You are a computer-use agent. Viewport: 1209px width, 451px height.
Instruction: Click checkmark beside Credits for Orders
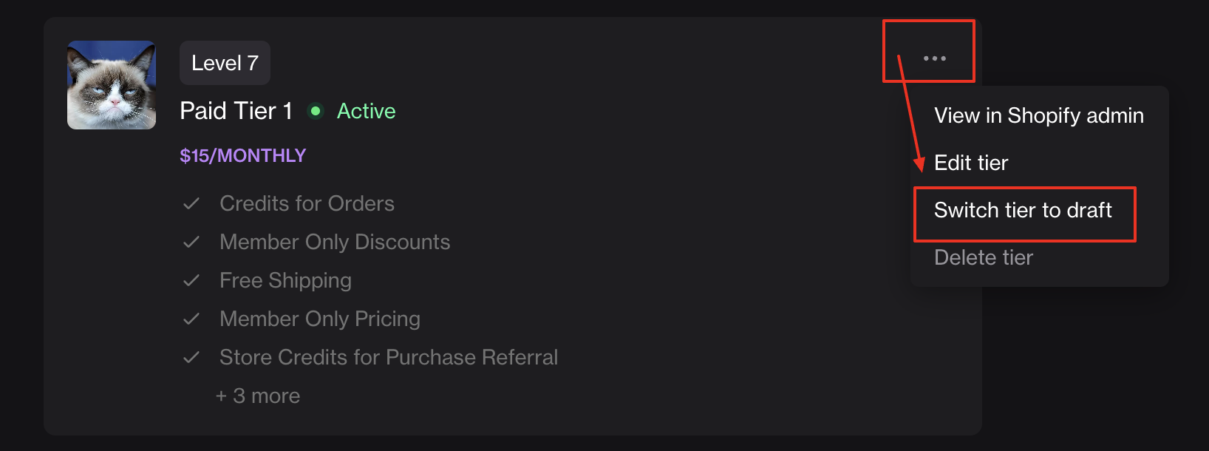point(191,203)
